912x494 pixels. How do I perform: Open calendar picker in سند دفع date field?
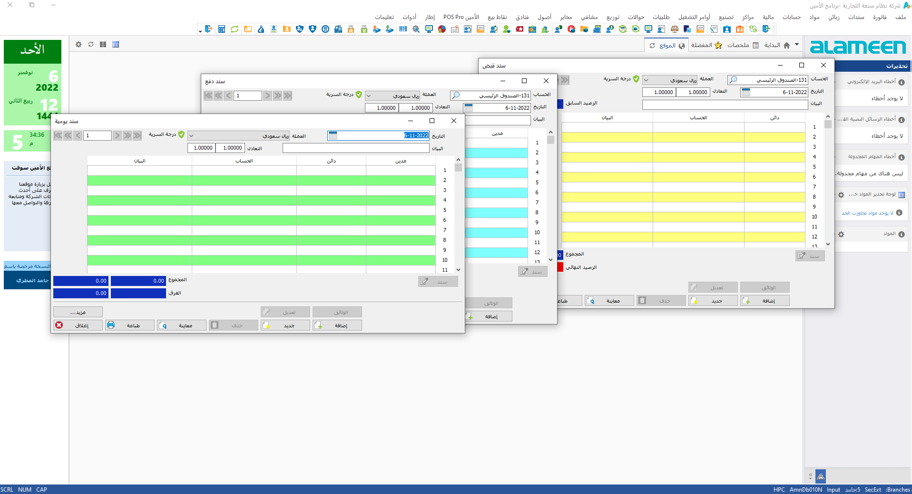point(469,108)
